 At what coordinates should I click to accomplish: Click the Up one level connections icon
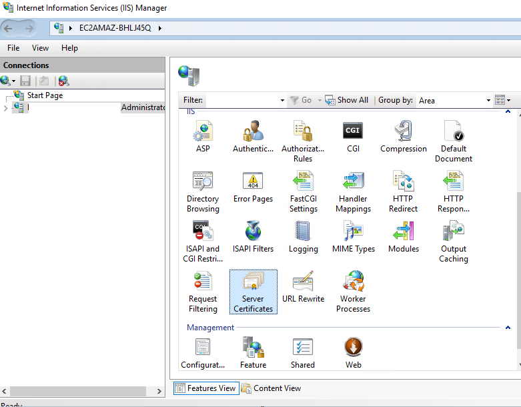pos(44,81)
